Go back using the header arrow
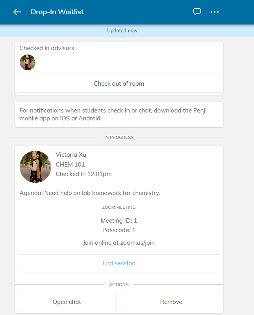254x315 pixels. pyautogui.click(x=17, y=12)
